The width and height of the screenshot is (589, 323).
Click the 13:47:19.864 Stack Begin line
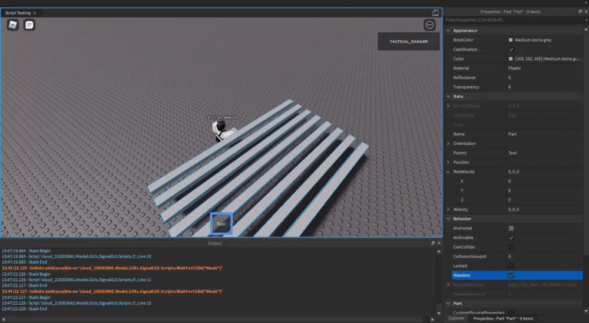(x=26, y=251)
